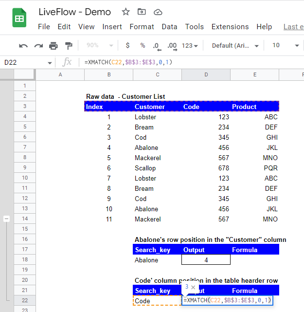Open the Tools menu
This screenshot has width=304, height=312.
(194, 27)
